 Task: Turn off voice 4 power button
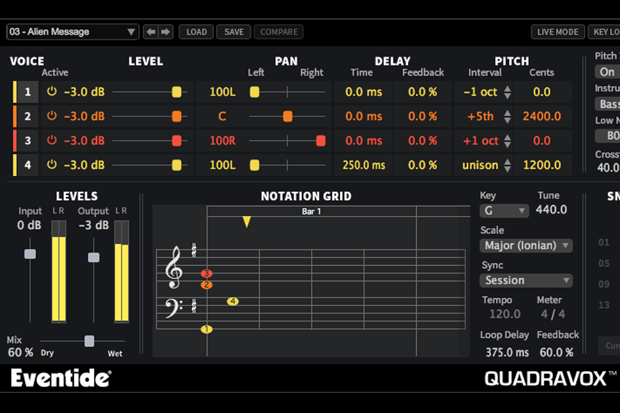click(52, 165)
